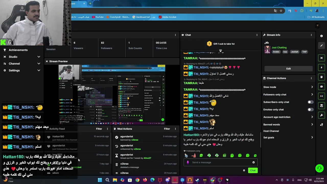Open Stream info panel three-dot menu
Screen dimensions: 327x184
pyautogui.click(x=311, y=35)
